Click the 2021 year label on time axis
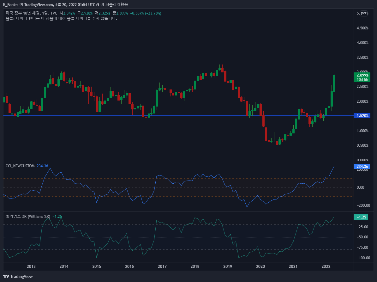The width and height of the screenshot is (377, 282). point(293,266)
